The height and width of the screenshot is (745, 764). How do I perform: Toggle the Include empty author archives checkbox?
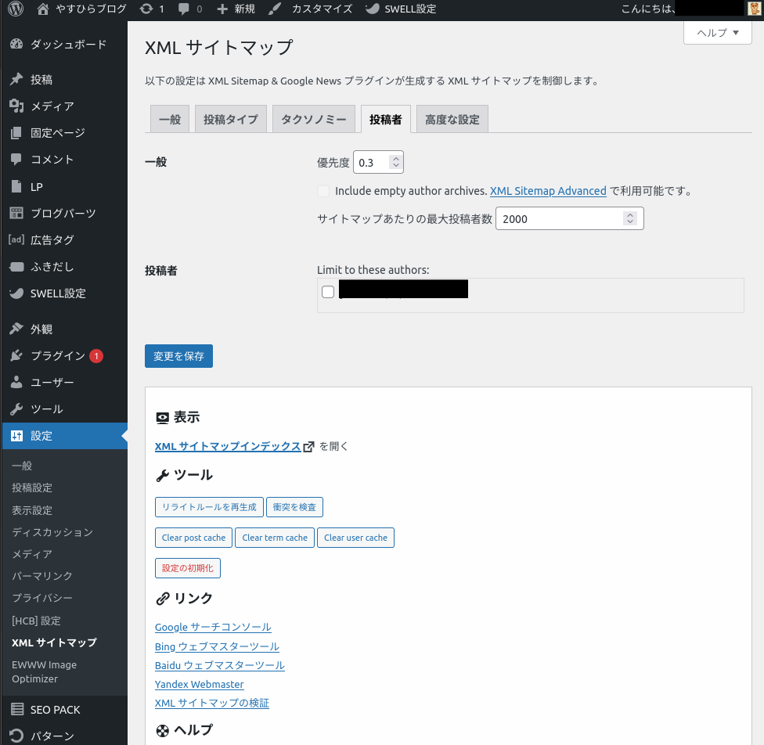[323, 191]
